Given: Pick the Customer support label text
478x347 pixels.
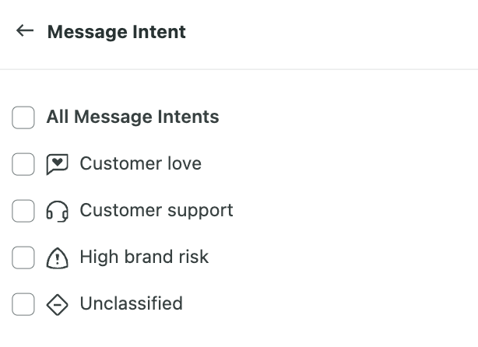Looking at the screenshot, I should point(156,211).
